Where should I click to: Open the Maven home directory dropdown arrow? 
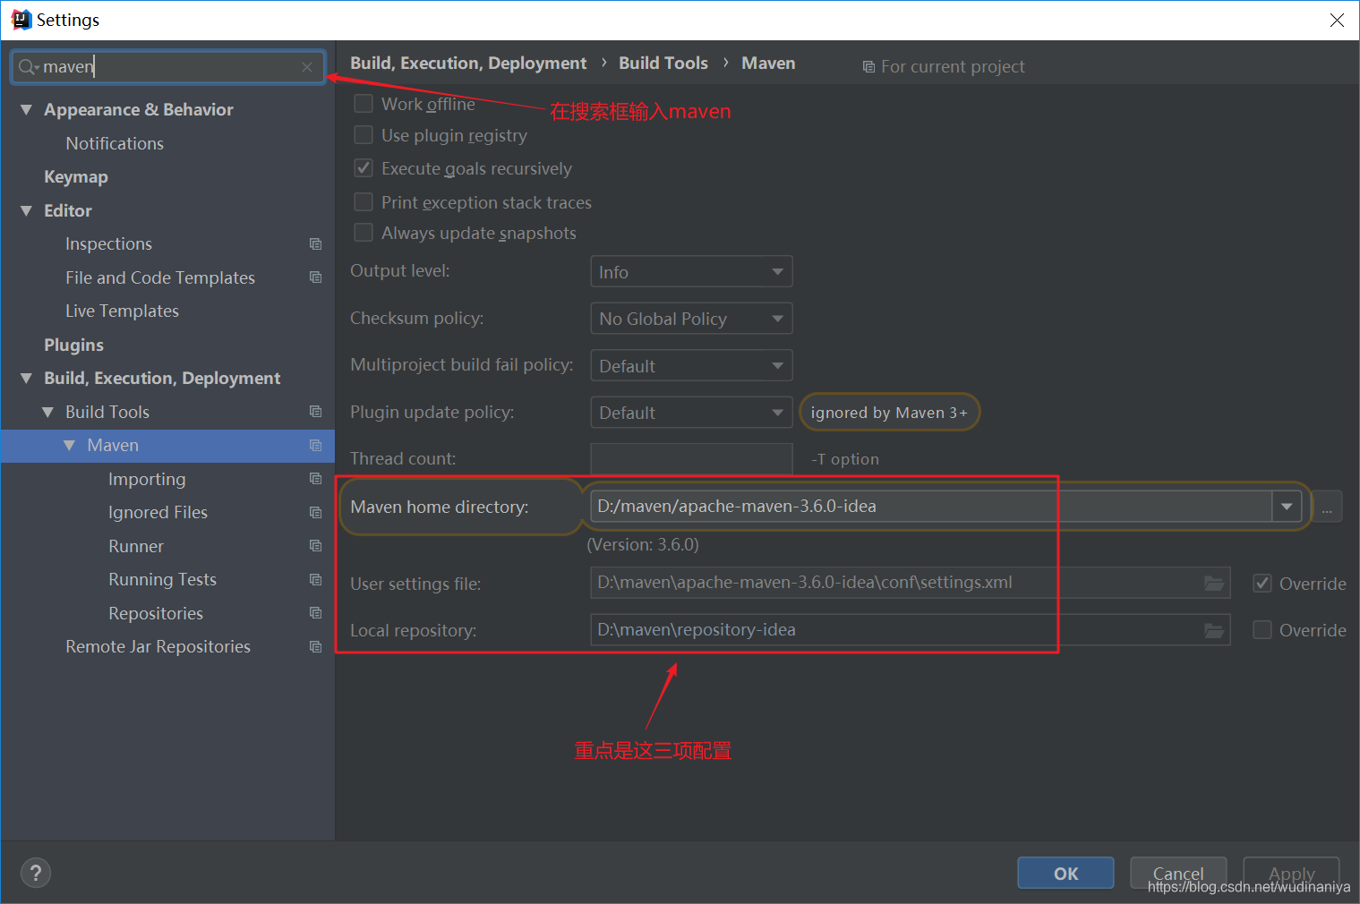click(1287, 507)
